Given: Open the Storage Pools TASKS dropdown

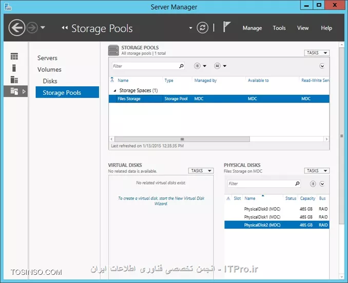Looking at the screenshot, I should (x=317, y=53).
